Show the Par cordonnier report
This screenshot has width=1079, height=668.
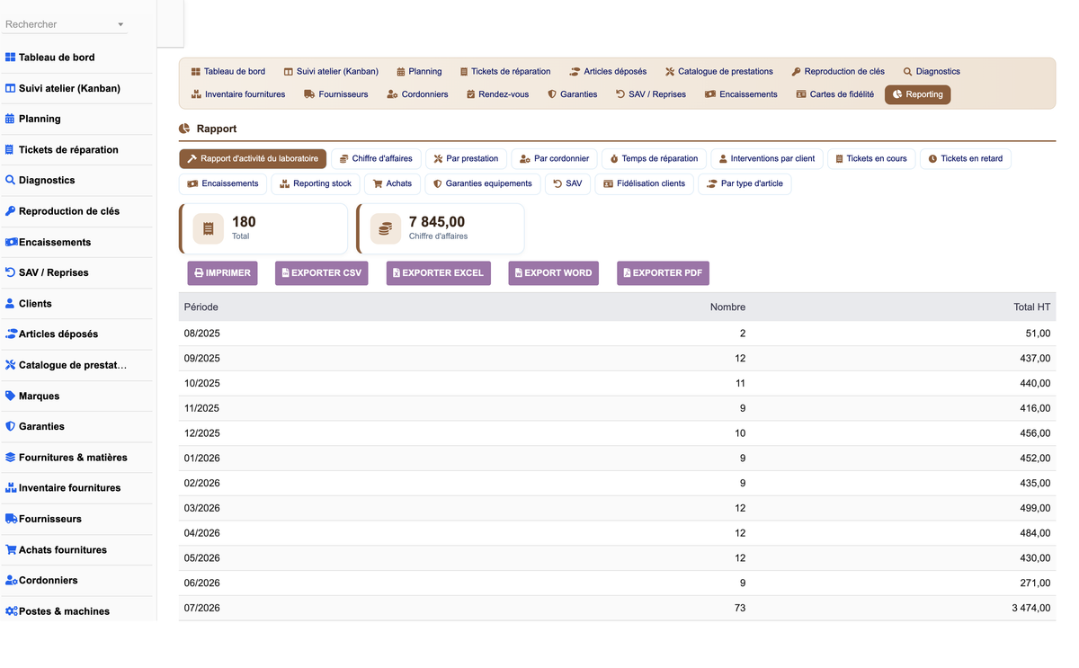pyautogui.click(x=554, y=159)
